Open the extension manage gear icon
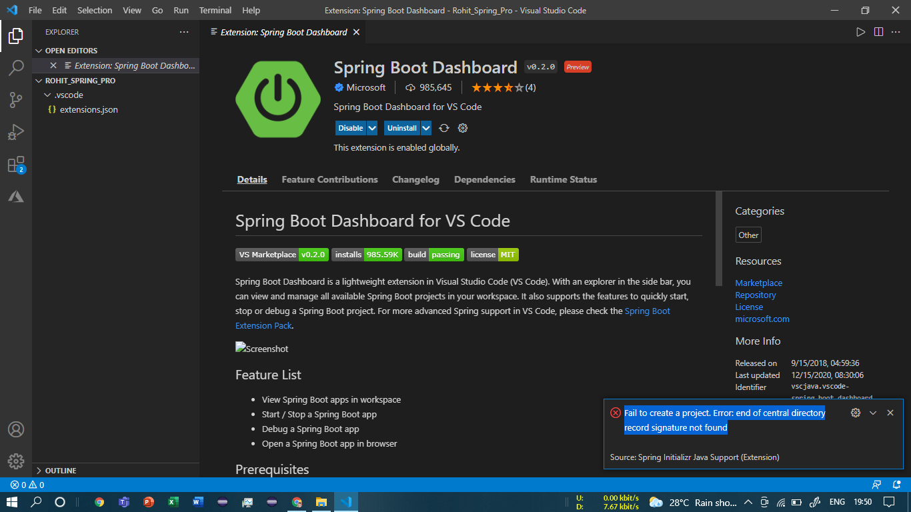The width and height of the screenshot is (911, 512). click(x=463, y=128)
